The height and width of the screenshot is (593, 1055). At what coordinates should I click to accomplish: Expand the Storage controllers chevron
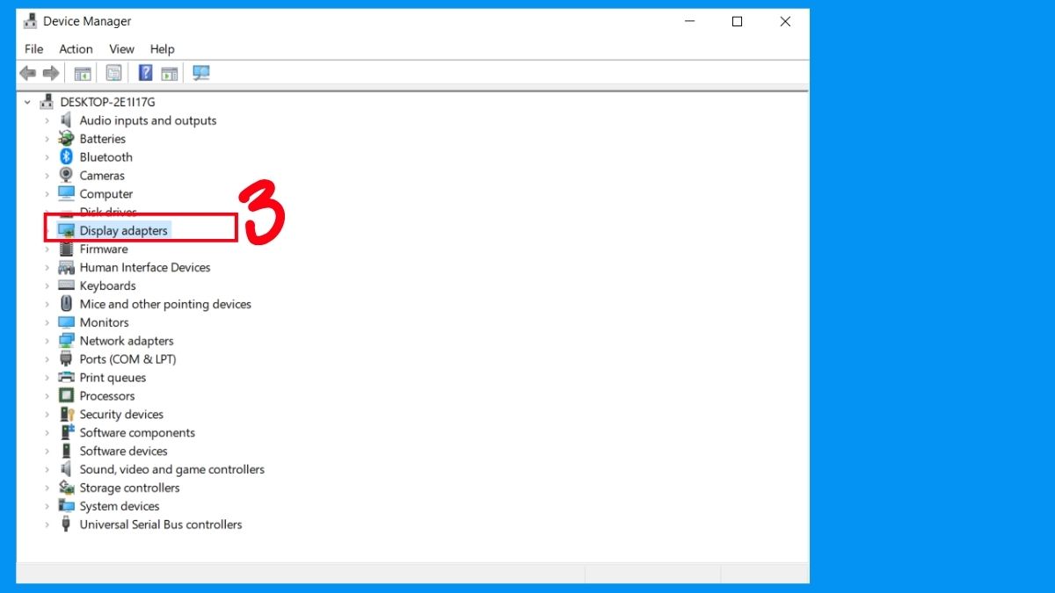click(x=47, y=488)
